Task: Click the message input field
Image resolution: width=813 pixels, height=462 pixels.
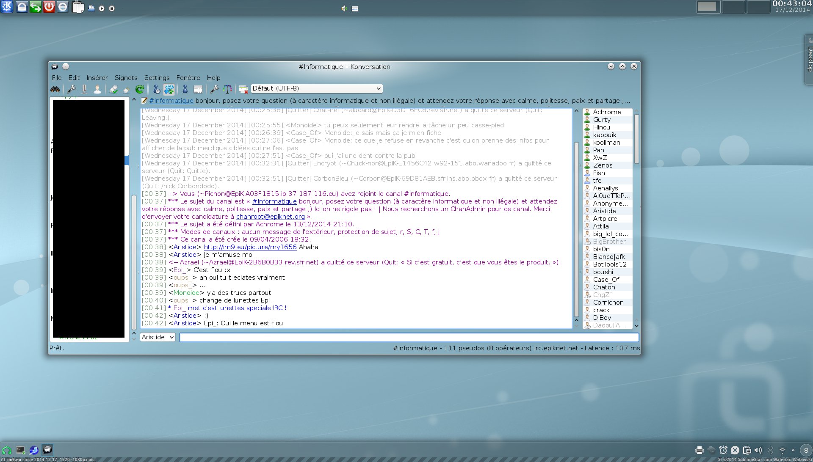Action: click(409, 337)
